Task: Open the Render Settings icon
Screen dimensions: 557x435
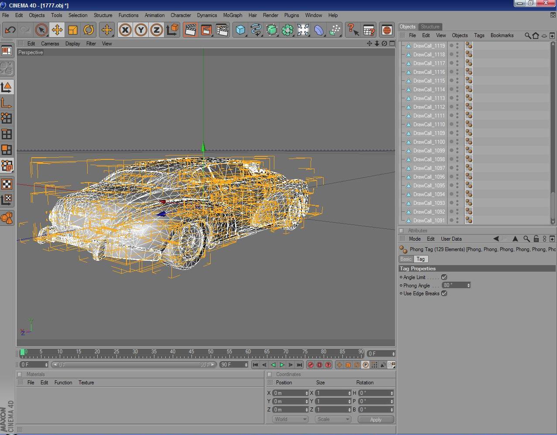Action: tap(222, 30)
